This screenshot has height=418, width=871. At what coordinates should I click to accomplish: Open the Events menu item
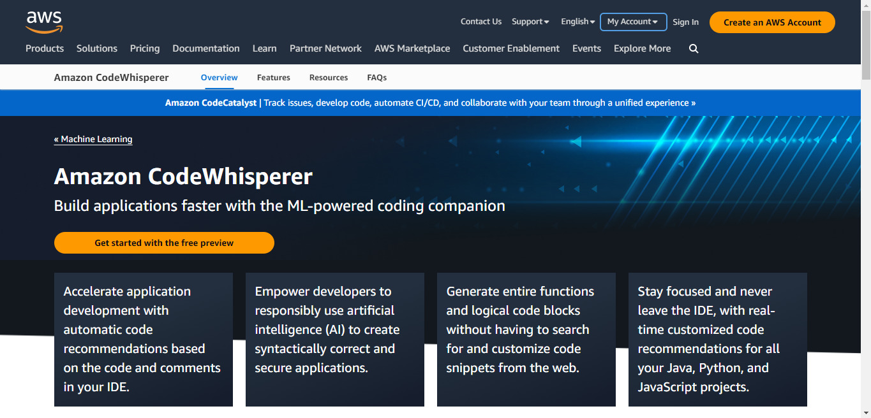[x=586, y=48]
